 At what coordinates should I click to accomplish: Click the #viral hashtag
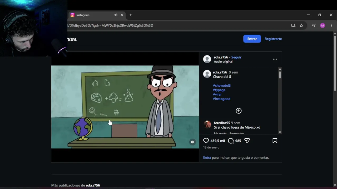[217, 94]
